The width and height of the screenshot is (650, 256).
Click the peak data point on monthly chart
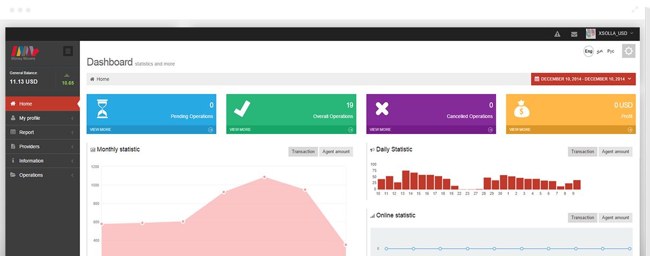[x=265, y=177]
